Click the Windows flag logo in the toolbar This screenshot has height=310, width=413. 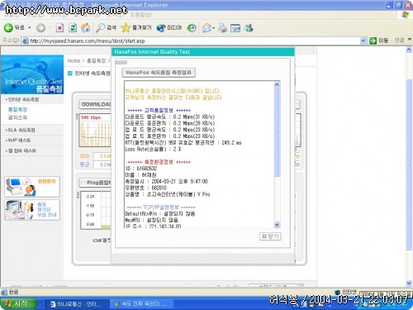(x=406, y=15)
